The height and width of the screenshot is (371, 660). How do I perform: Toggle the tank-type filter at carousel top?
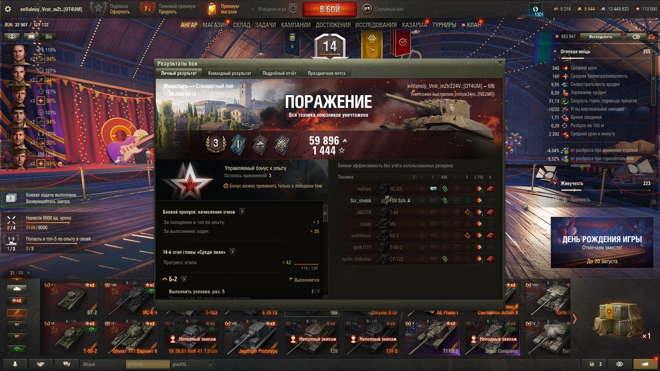17,289
